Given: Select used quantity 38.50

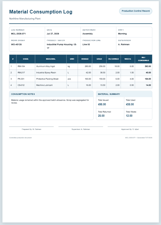Looking at the screenshot, I should click(103, 73).
